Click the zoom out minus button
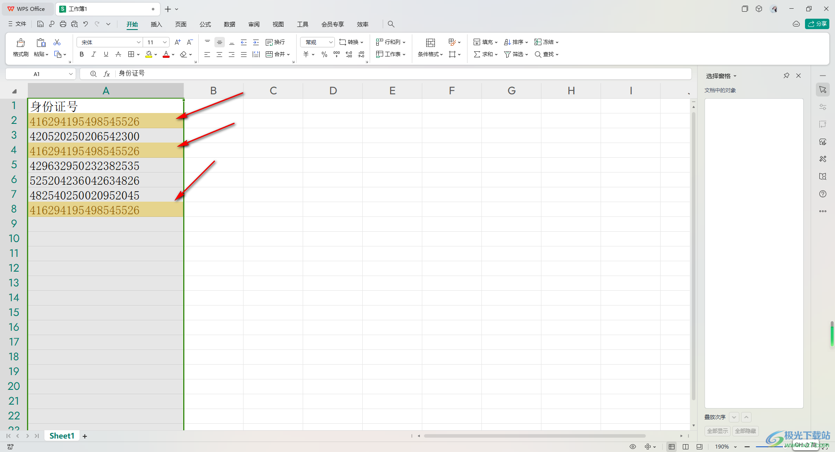 tap(747, 447)
